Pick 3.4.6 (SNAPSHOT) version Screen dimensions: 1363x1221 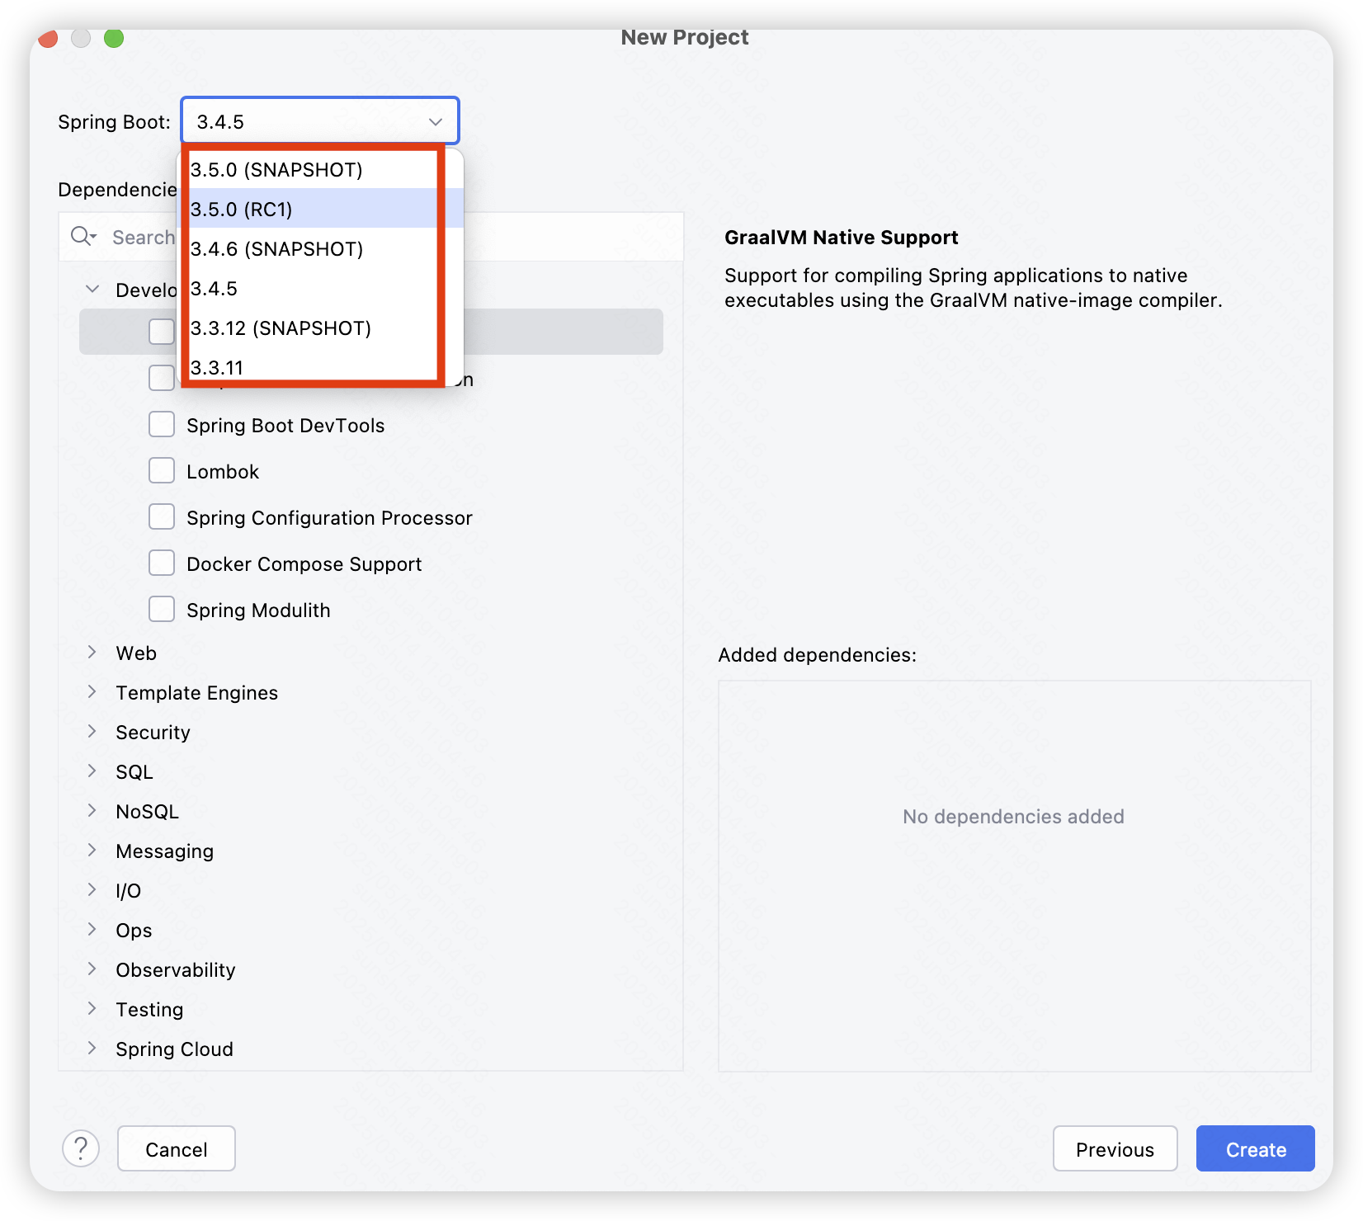[322, 248]
